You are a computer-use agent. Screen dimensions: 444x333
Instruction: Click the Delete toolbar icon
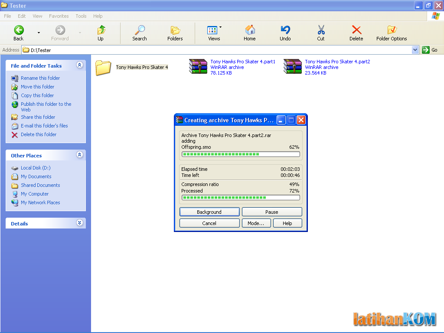[356, 29]
